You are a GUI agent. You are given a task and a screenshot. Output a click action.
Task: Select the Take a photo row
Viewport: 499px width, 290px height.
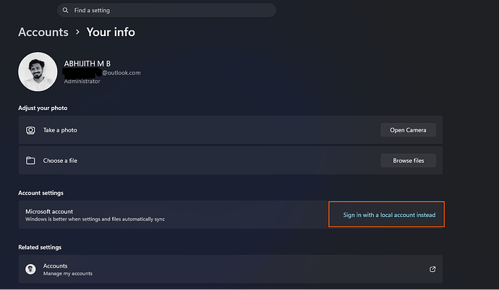click(231, 130)
